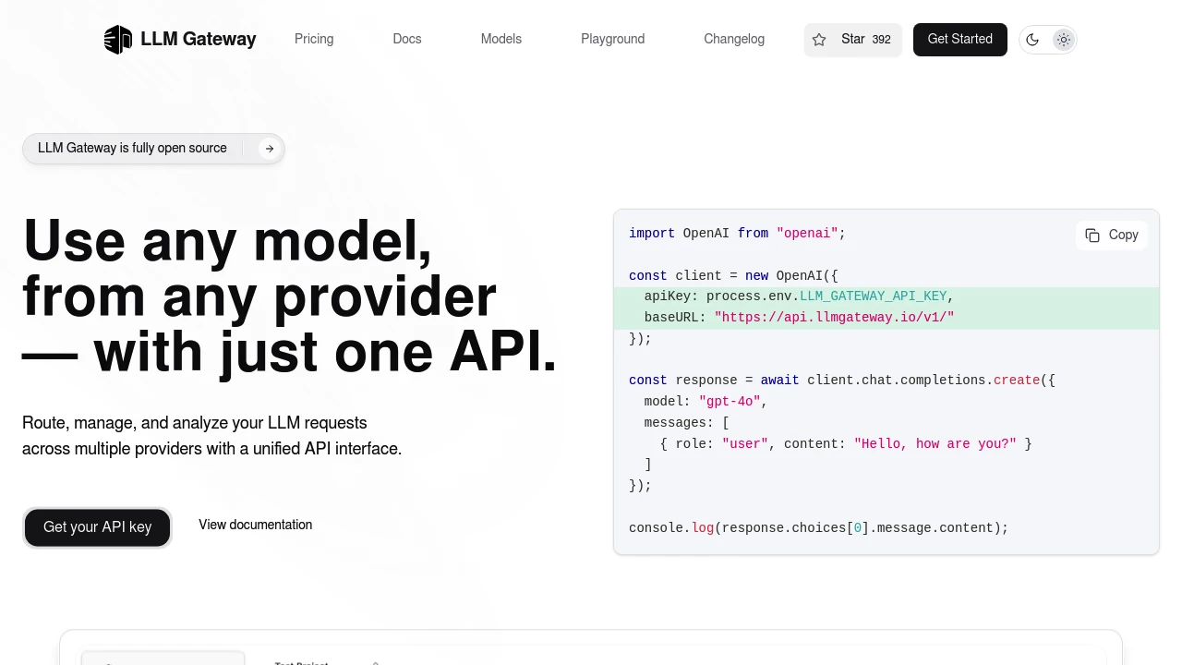The image size is (1182, 665).
Task: Click the LLM Gateway logo icon
Action: [x=118, y=40]
